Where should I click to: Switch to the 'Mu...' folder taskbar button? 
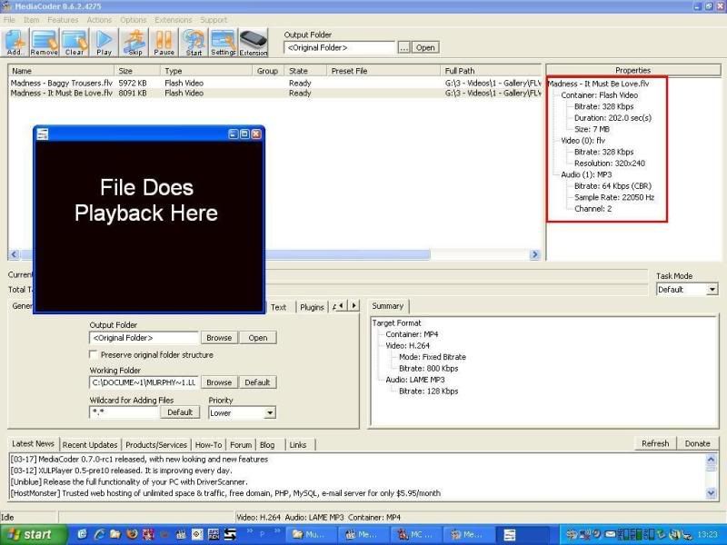pos(310,535)
